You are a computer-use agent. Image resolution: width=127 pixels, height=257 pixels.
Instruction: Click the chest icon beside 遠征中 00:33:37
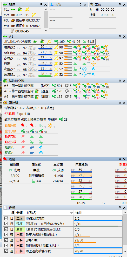(x=13, y=20)
